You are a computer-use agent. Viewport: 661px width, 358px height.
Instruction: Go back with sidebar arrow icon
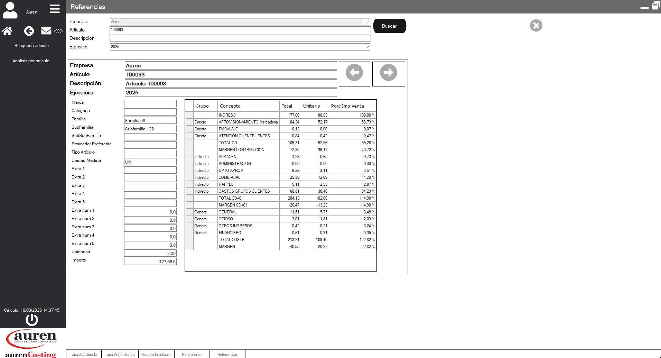[29, 31]
